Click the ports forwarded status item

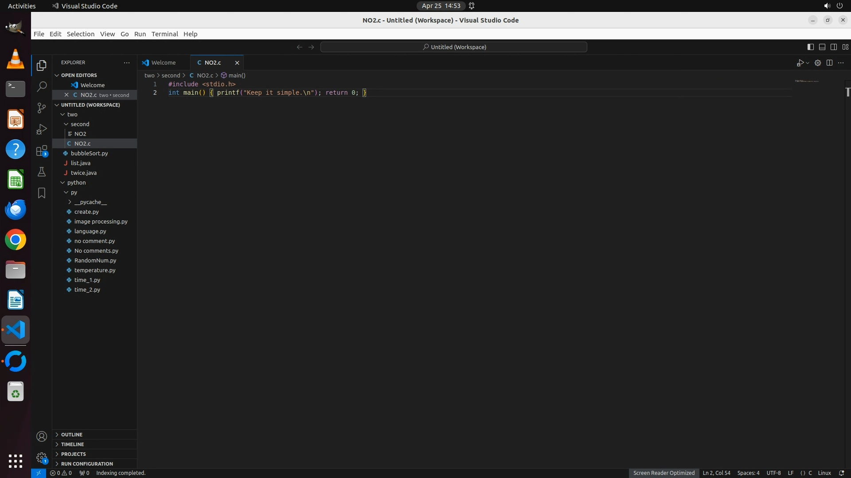click(84, 473)
